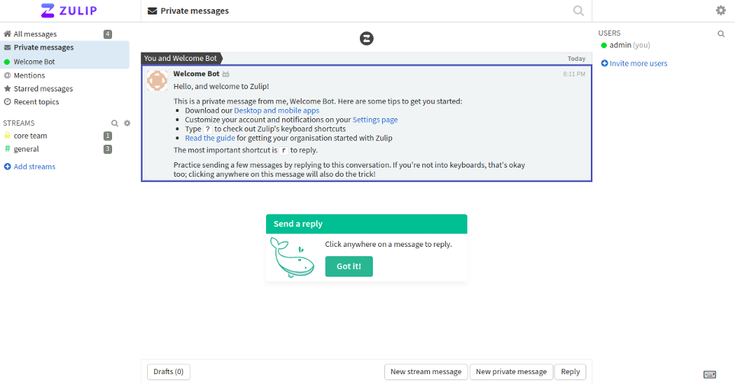Viewport: 735px width, 384px height.
Task: Click Add streams link
Action: click(34, 167)
